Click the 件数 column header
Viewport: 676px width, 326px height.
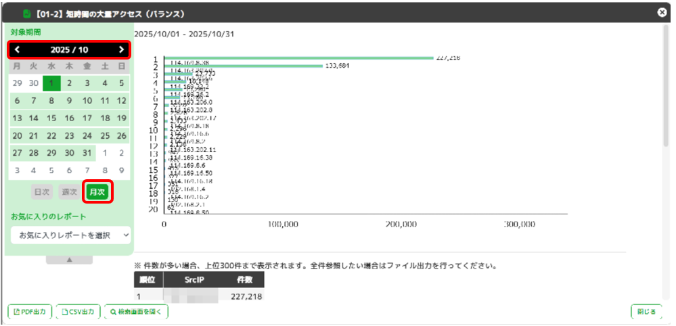pos(244,280)
